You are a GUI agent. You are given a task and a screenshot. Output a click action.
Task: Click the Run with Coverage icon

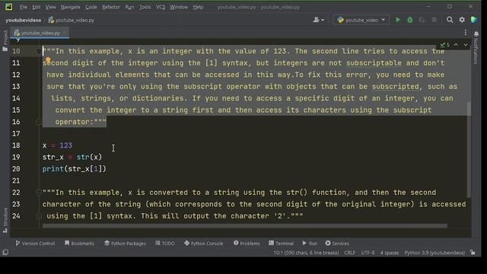coord(422,20)
